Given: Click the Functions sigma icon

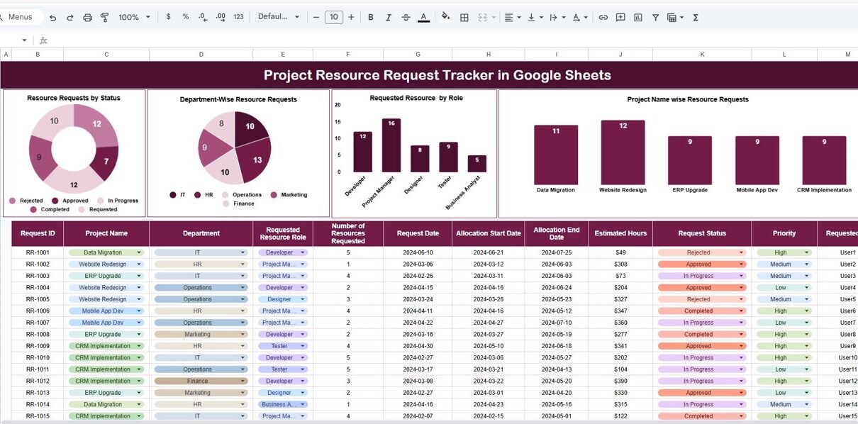Looking at the screenshot, I should tap(696, 17).
